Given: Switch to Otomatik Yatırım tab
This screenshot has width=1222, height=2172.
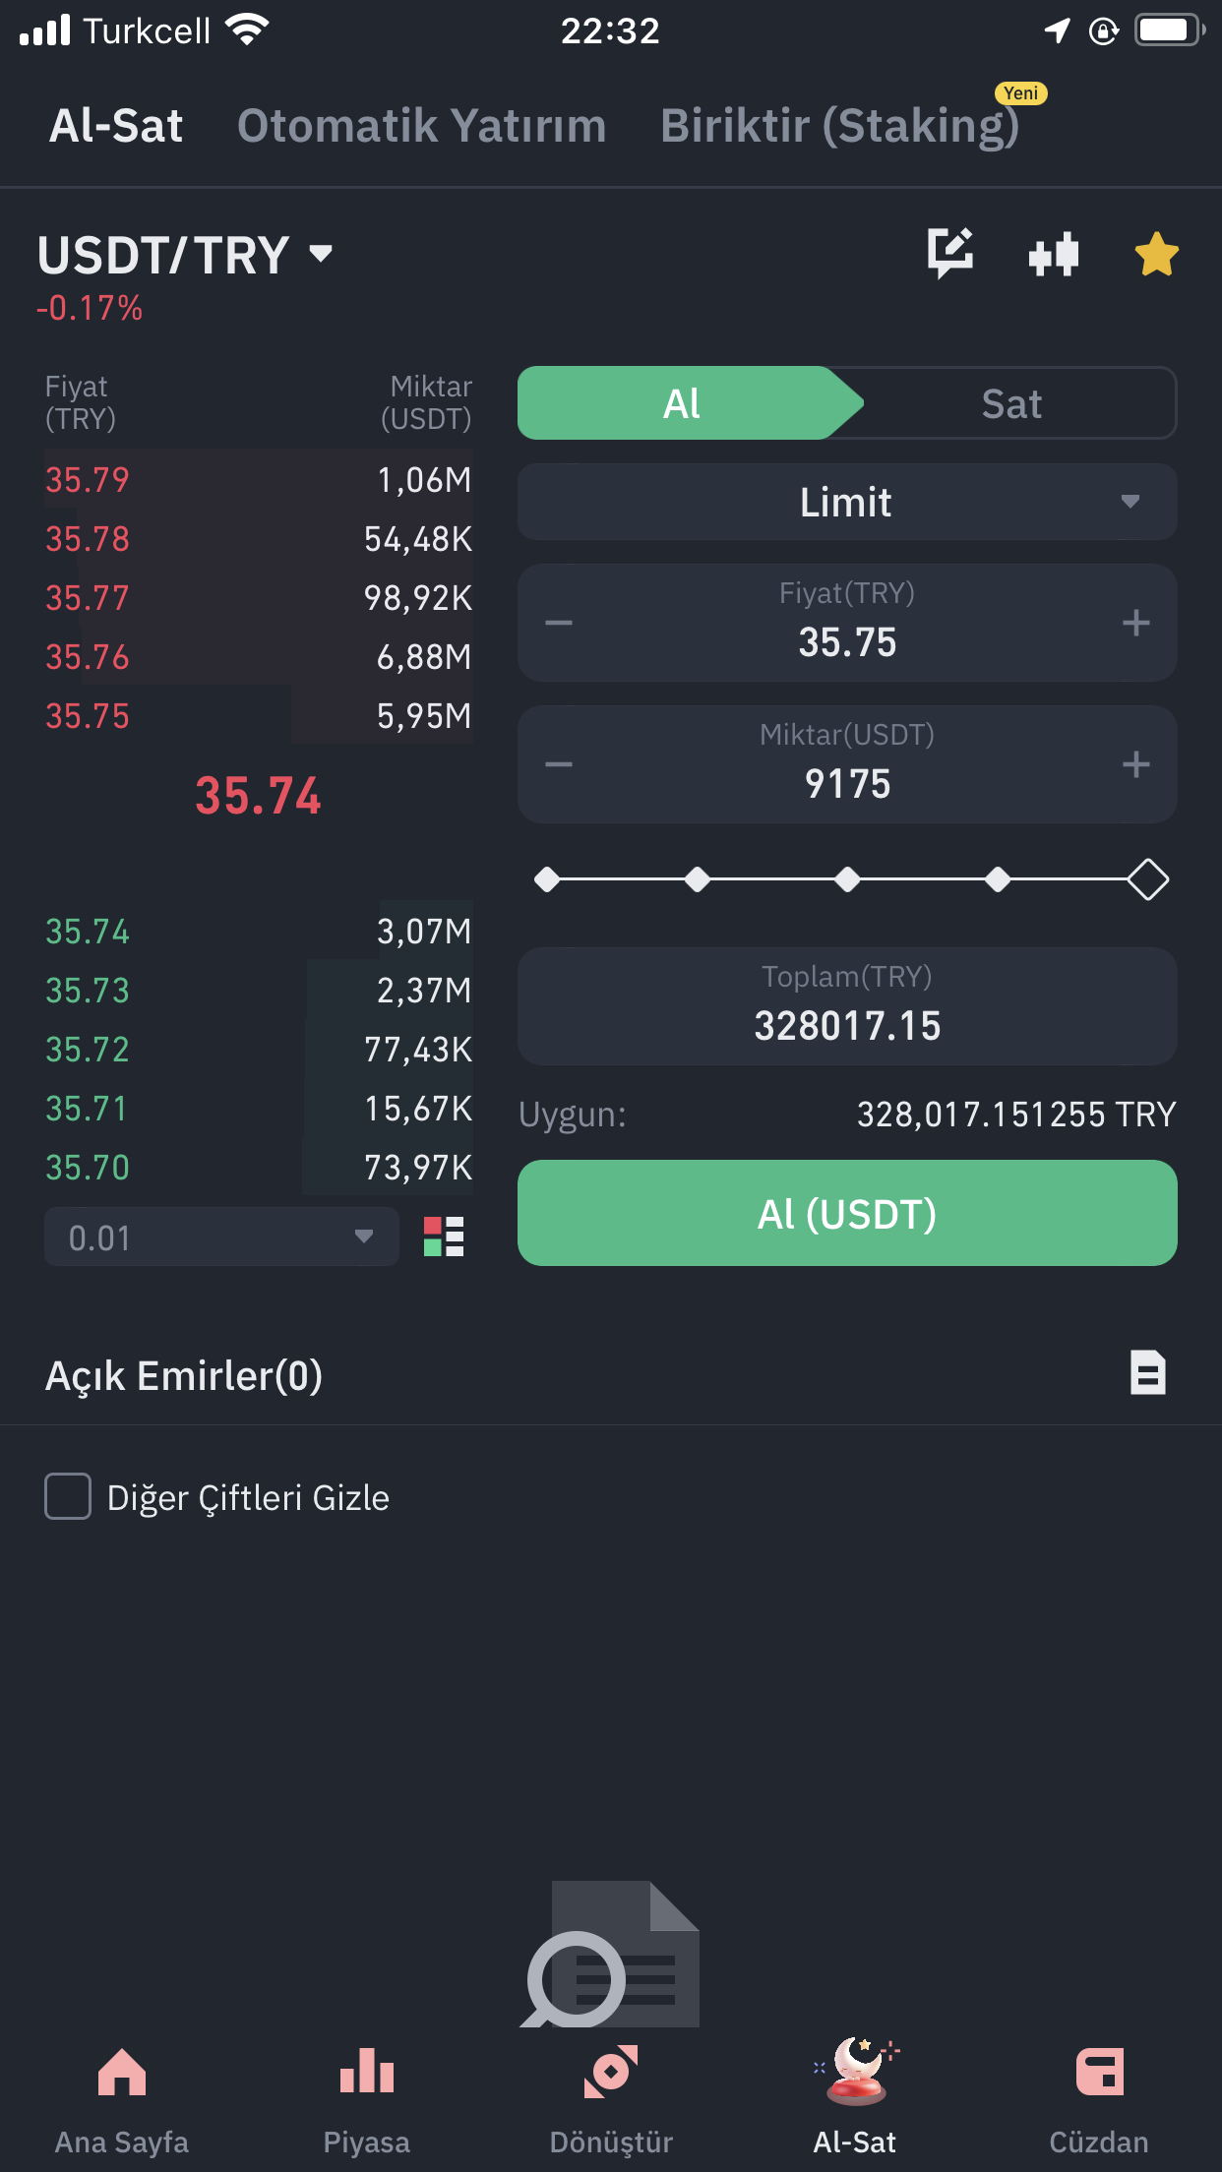Looking at the screenshot, I should pos(421,126).
